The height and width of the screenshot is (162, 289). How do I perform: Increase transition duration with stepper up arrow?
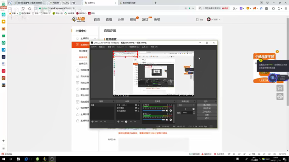(x=194, y=112)
